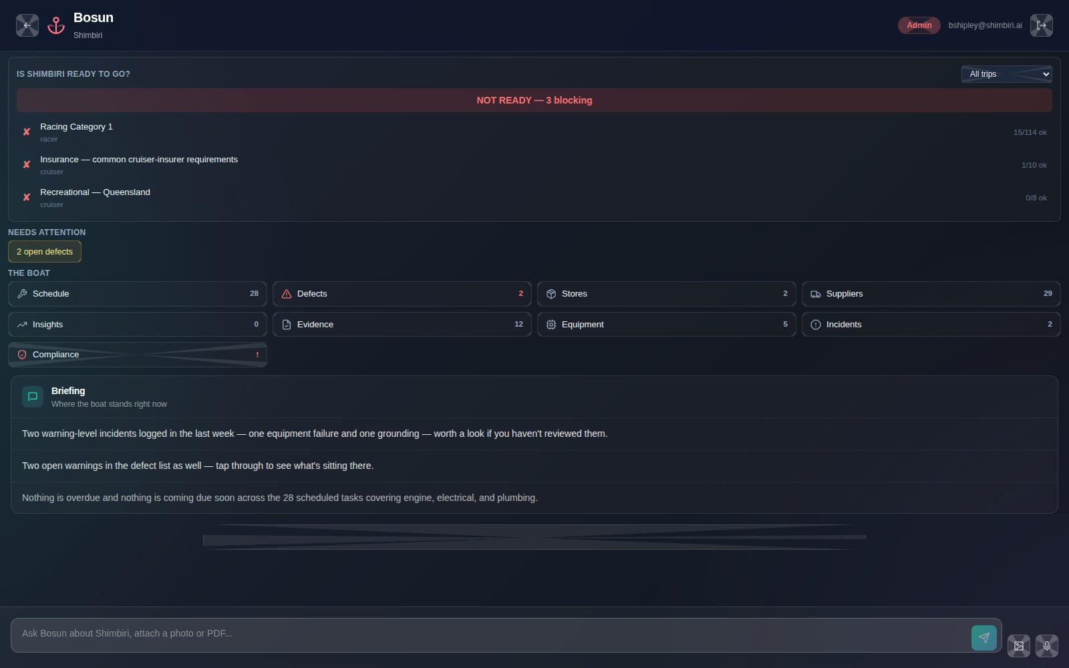Click the Evidence document icon
Image resolution: width=1069 pixels, height=668 pixels.
coord(287,325)
